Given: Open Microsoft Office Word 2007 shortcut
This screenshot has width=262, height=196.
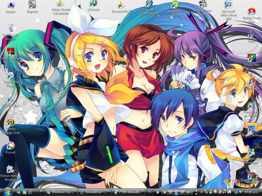Looking at the screenshot, I should [x=228, y=10].
